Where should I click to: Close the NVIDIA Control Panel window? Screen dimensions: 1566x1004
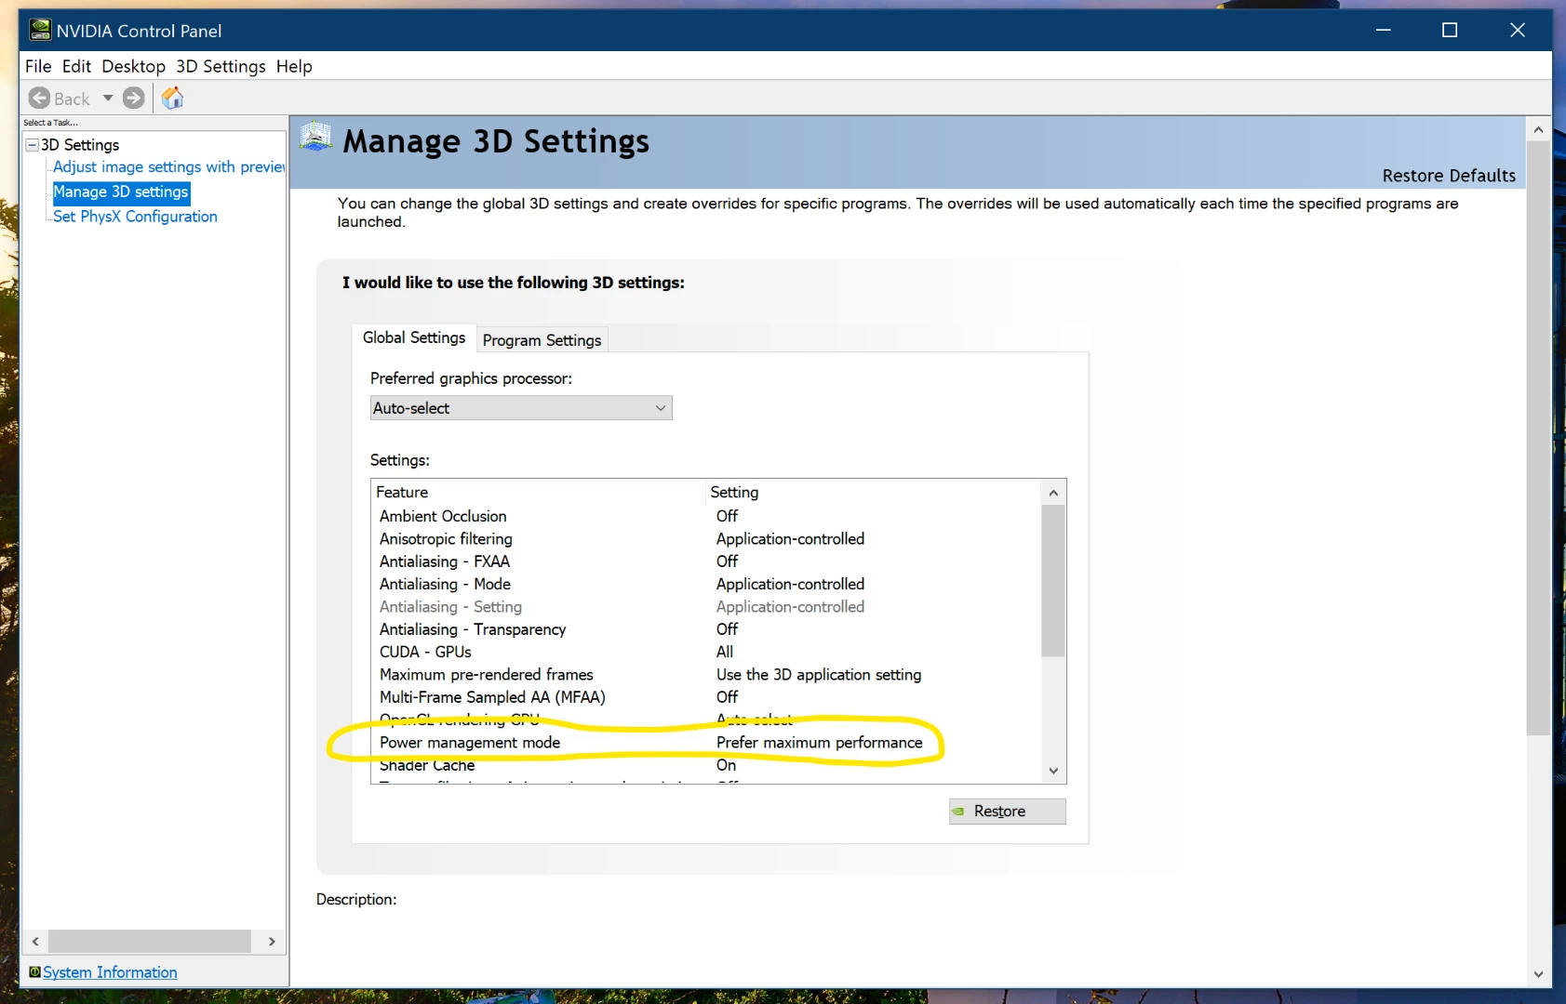[1518, 30]
